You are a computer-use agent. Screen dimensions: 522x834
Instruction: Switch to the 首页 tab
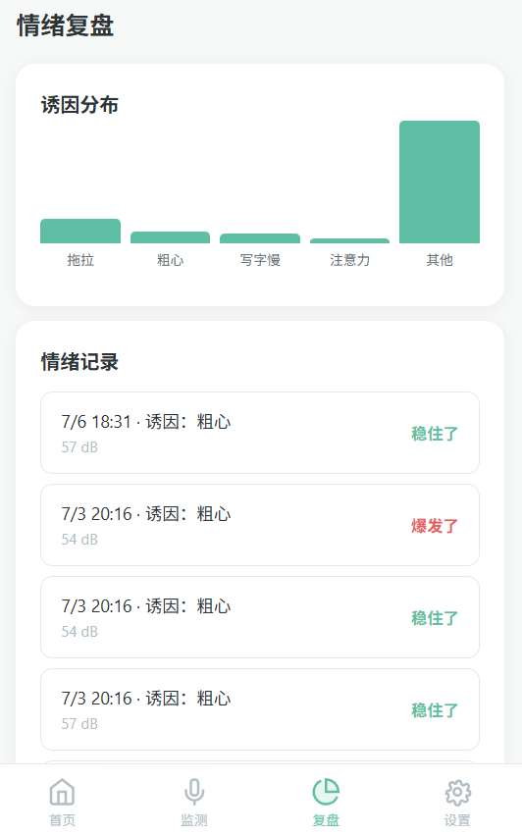(x=62, y=801)
